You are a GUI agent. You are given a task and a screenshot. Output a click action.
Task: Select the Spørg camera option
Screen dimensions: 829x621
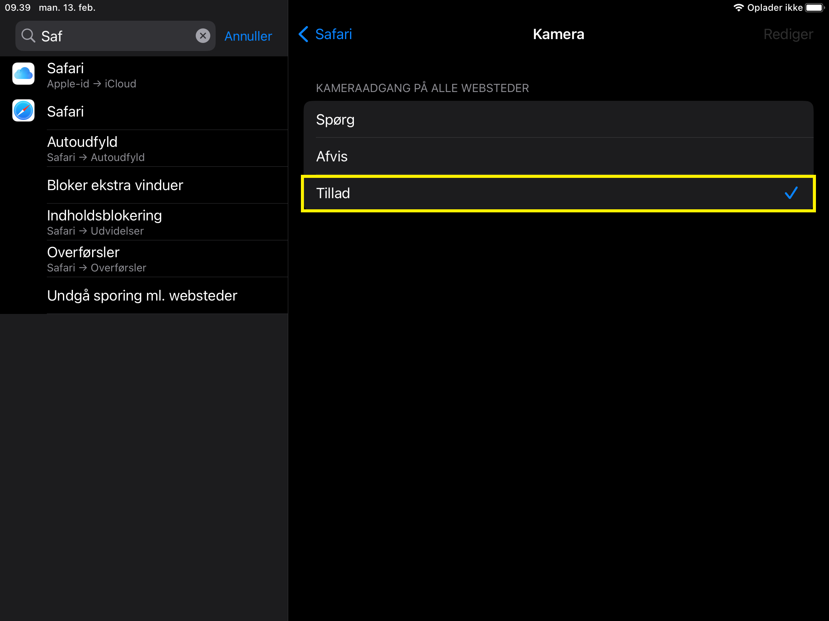click(558, 119)
